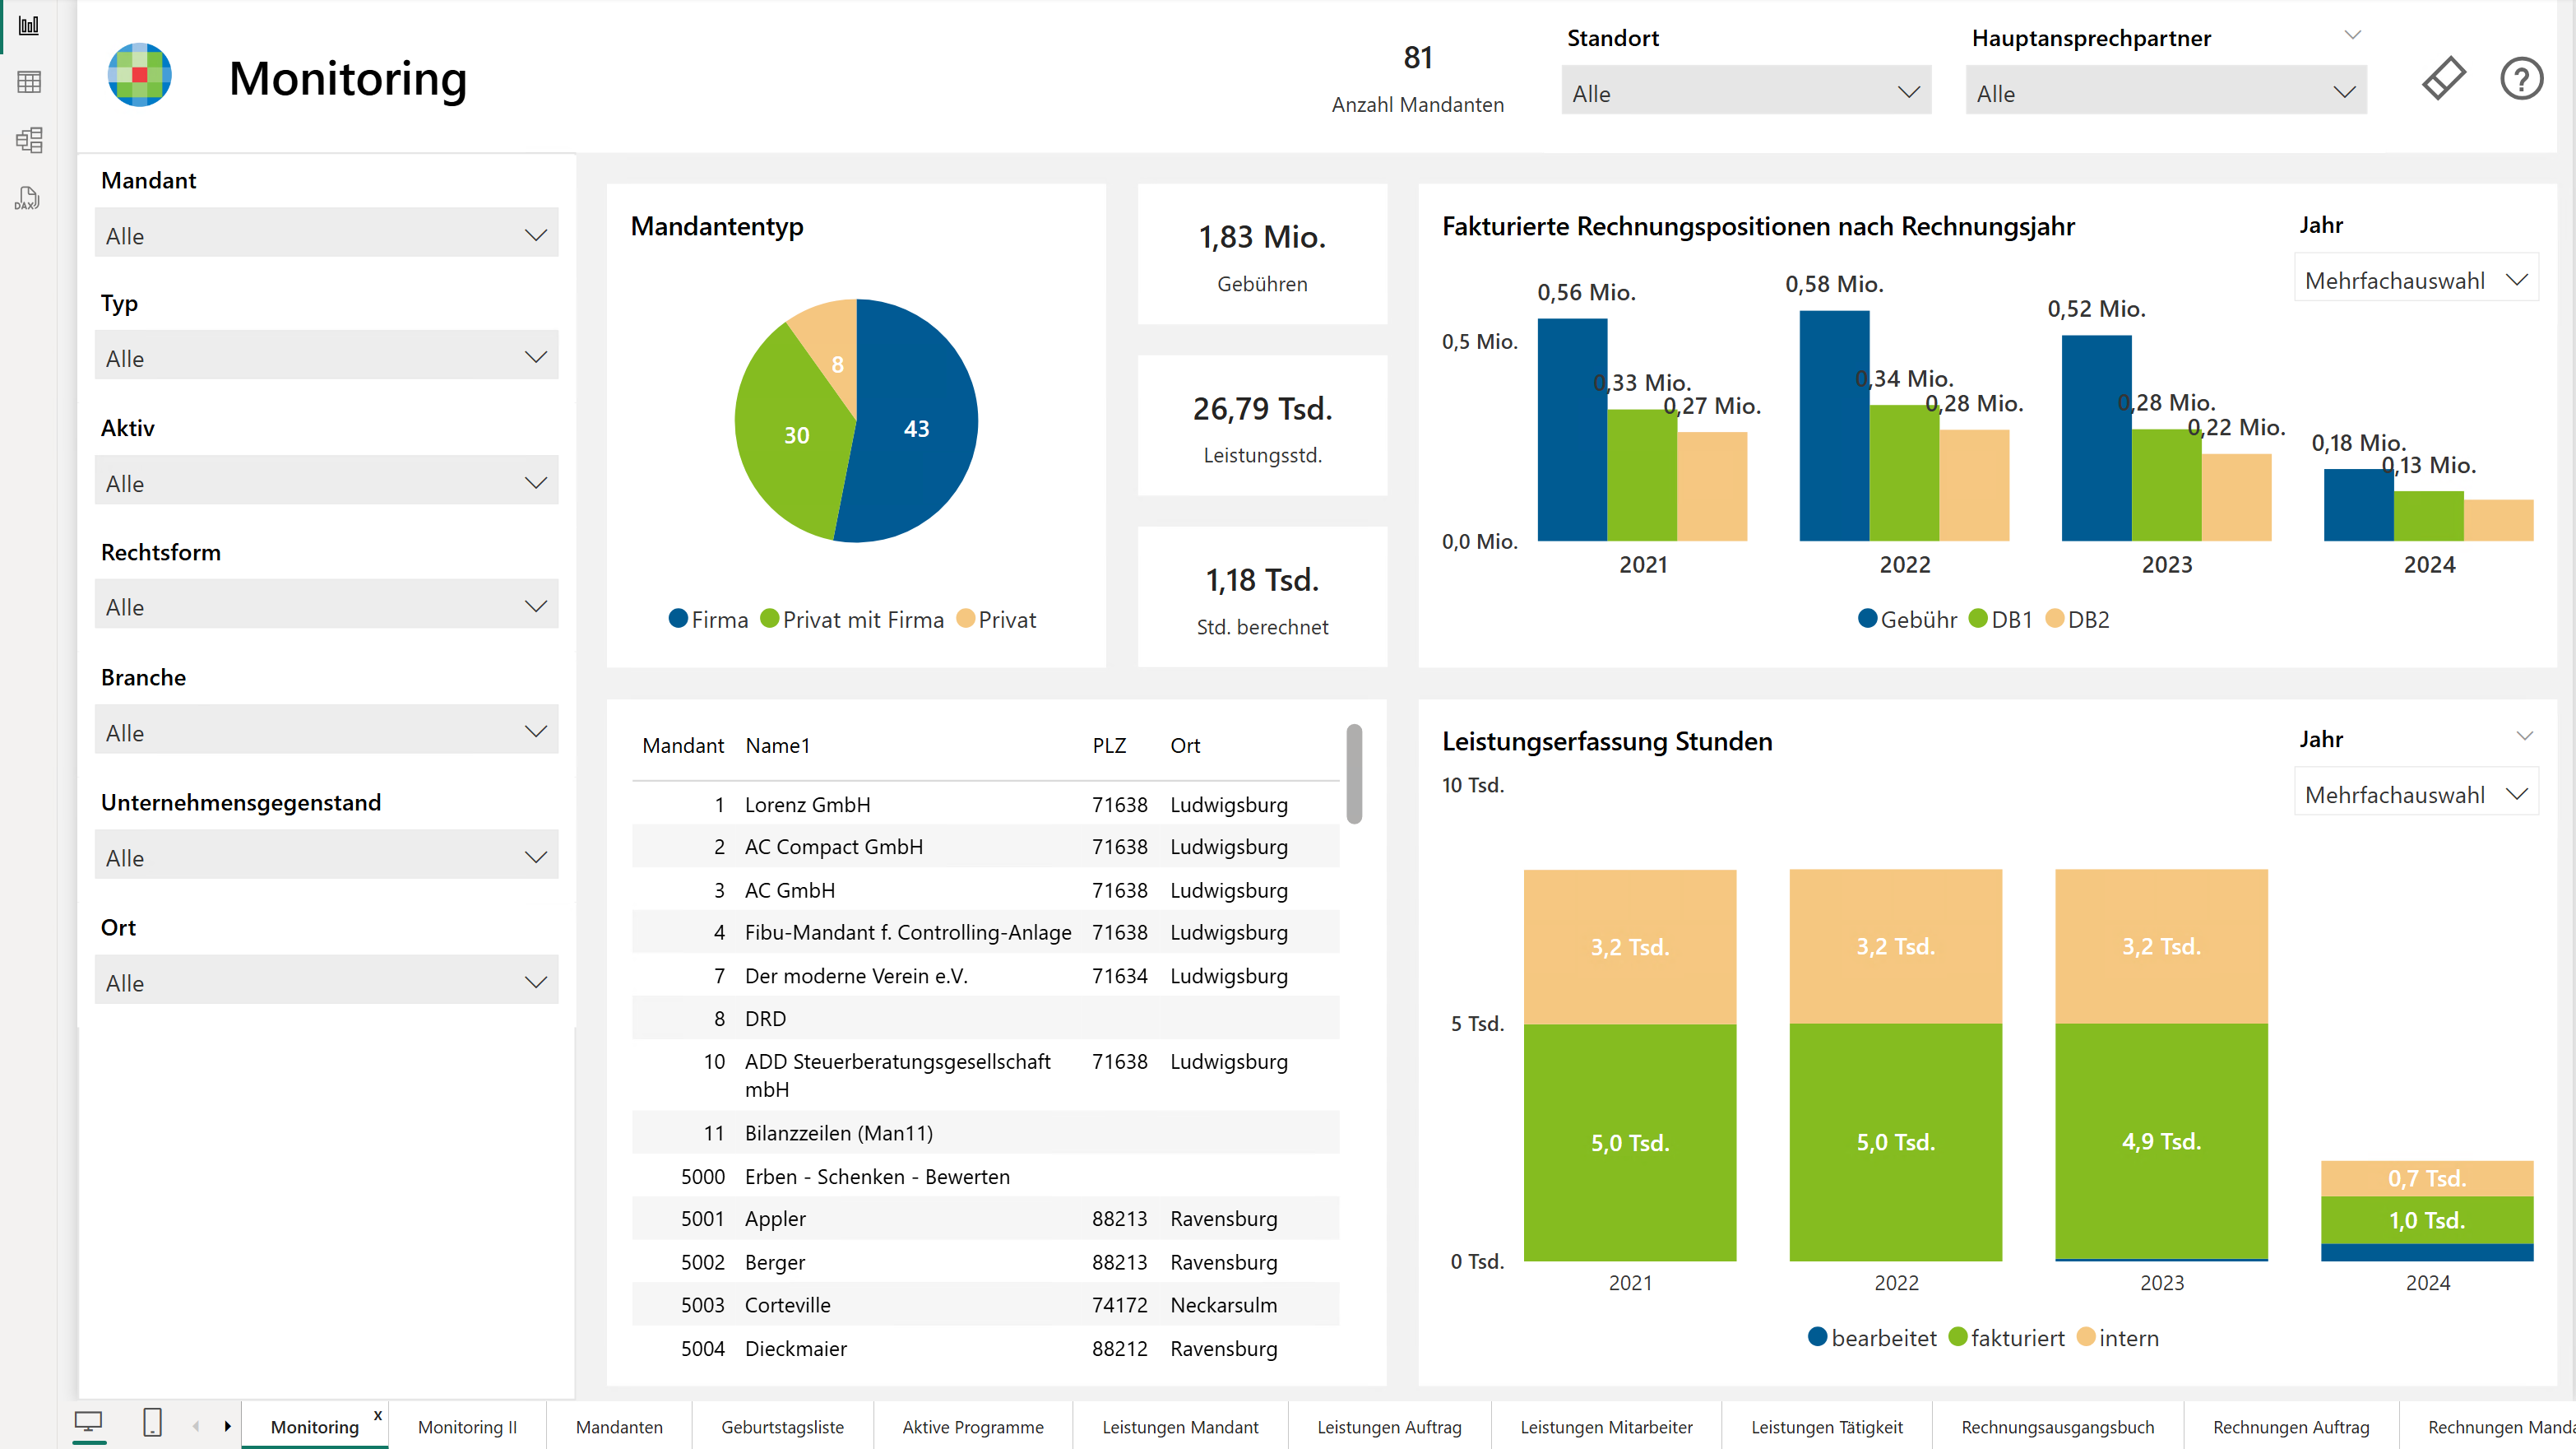2576x1449 pixels.
Task: Open the DAX query view icon
Action: click(28, 197)
